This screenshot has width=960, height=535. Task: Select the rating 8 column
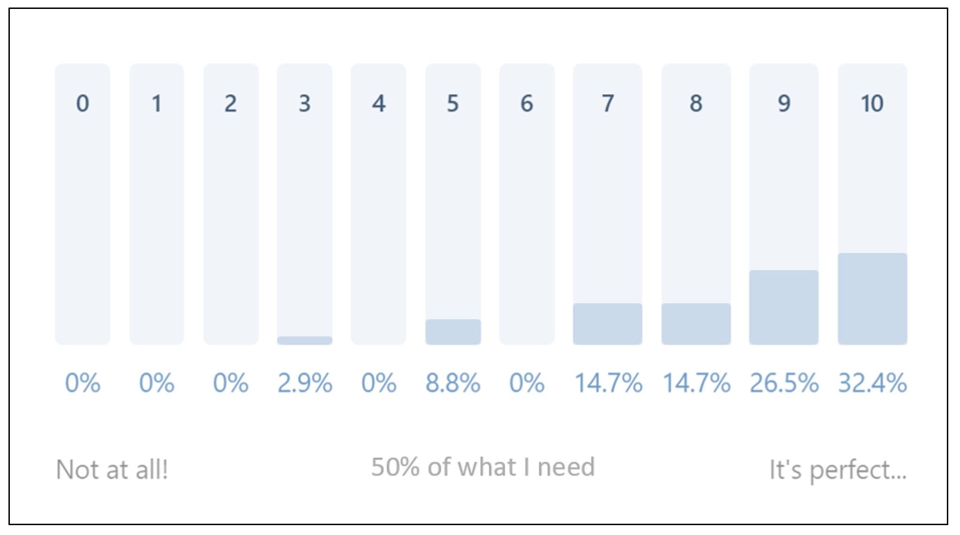(x=696, y=204)
